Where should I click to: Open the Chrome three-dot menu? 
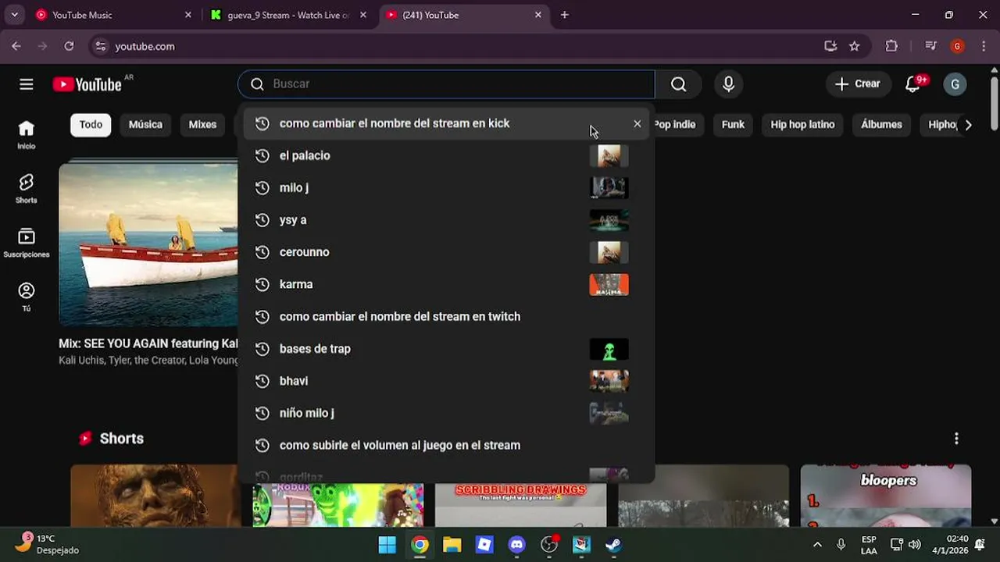coord(984,46)
